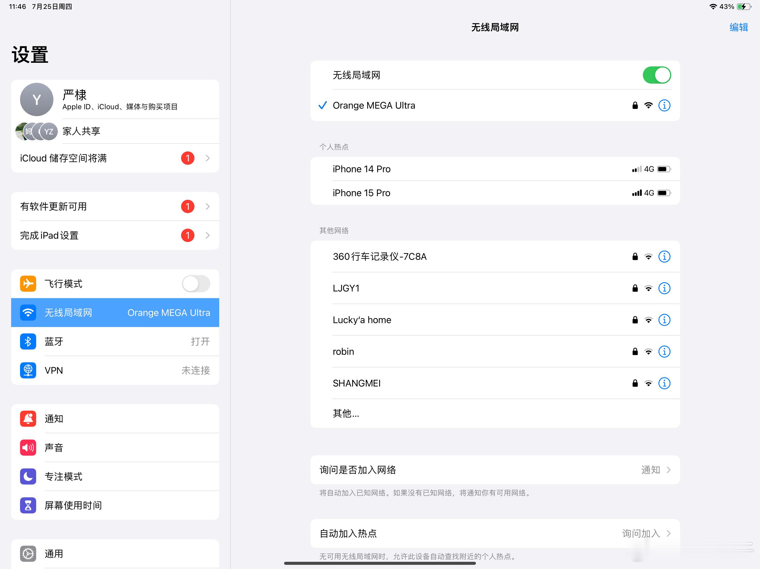Image resolution: width=760 pixels, height=569 pixels.
Task: Join the SHANGMEI network
Action: [x=495, y=383]
